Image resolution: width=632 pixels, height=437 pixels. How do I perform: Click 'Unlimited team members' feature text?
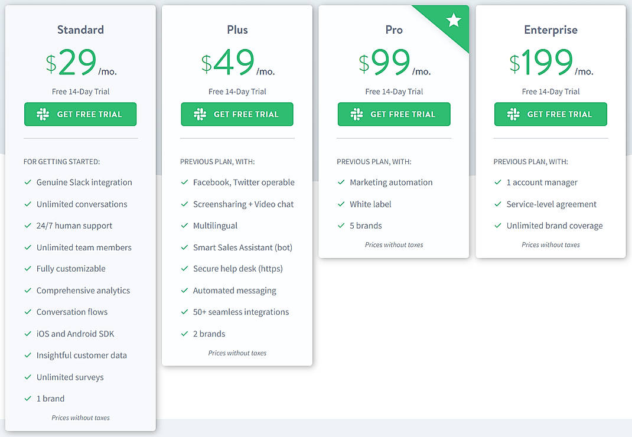coord(84,247)
